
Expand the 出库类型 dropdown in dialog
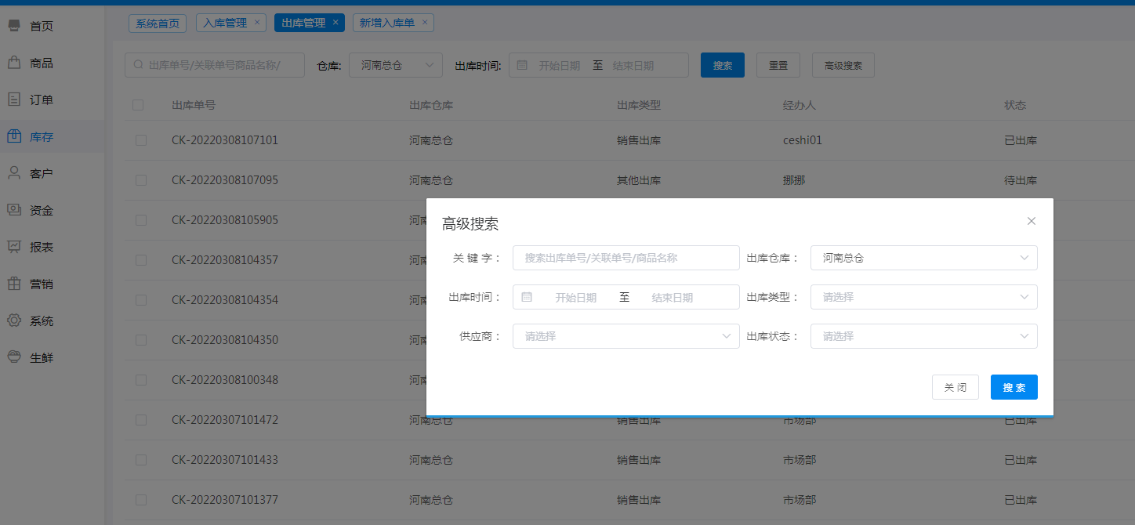(923, 297)
